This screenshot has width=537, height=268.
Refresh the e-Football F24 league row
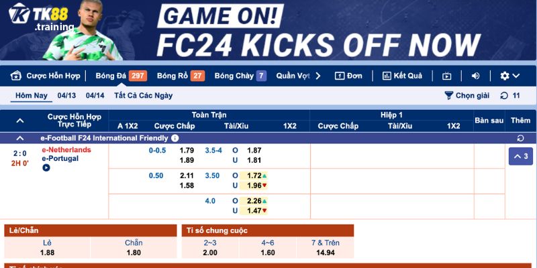pos(520,138)
